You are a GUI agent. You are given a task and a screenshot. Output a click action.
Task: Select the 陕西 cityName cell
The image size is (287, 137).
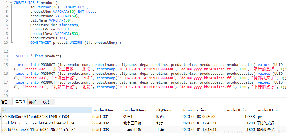pyautogui.click(x=168, y=117)
